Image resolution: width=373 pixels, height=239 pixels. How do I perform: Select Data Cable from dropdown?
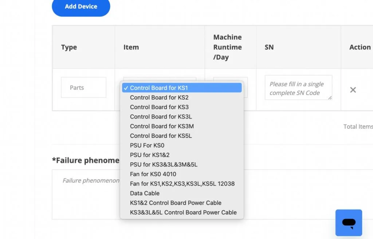pyautogui.click(x=145, y=193)
